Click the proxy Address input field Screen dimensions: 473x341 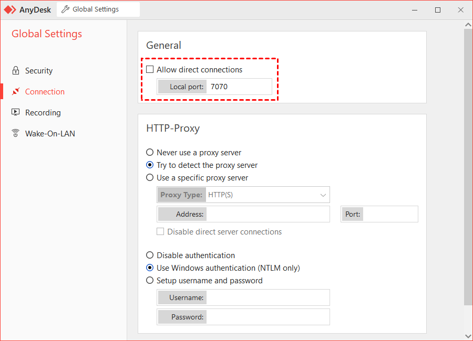[268, 214]
